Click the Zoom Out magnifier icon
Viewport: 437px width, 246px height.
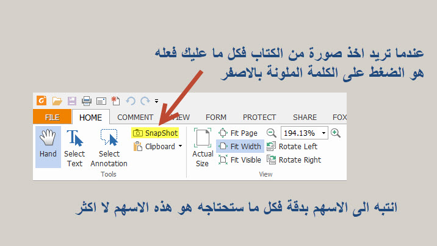pyautogui.click(x=272, y=133)
